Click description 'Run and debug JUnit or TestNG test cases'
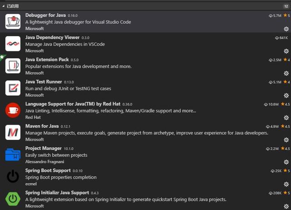This screenshot has height=210, width=291. click(x=68, y=89)
